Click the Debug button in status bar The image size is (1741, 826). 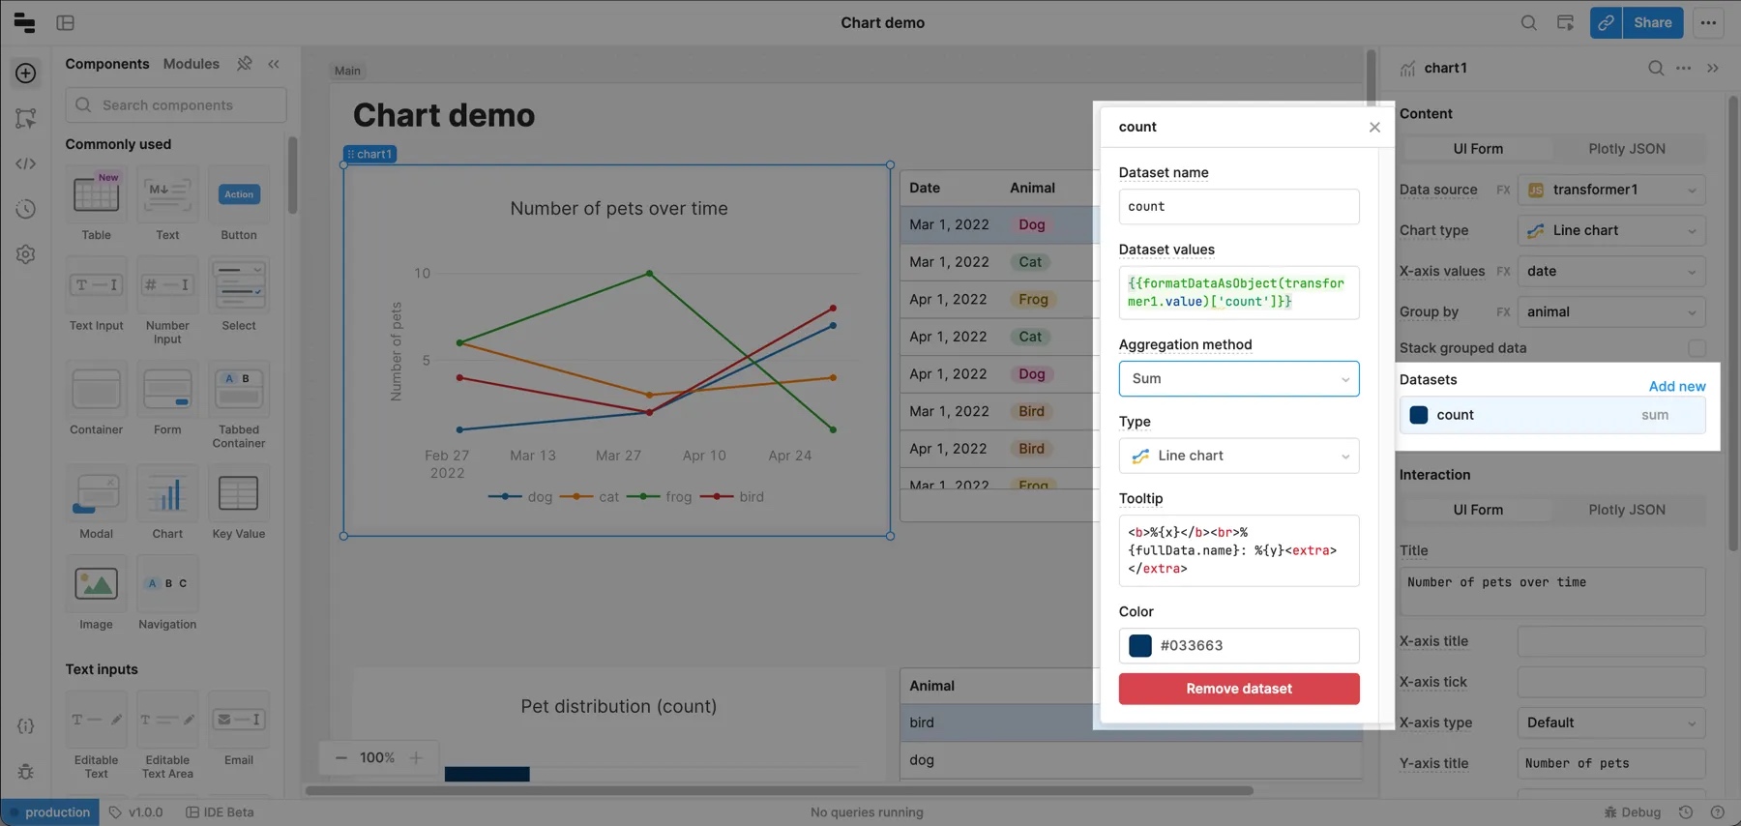(x=1633, y=812)
